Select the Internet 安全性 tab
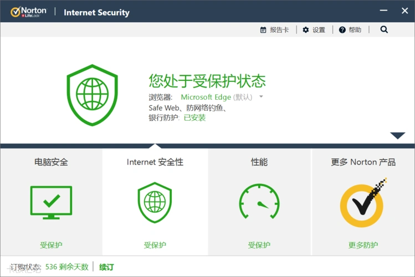Screen dimensions: 415x277 tap(155, 202)
